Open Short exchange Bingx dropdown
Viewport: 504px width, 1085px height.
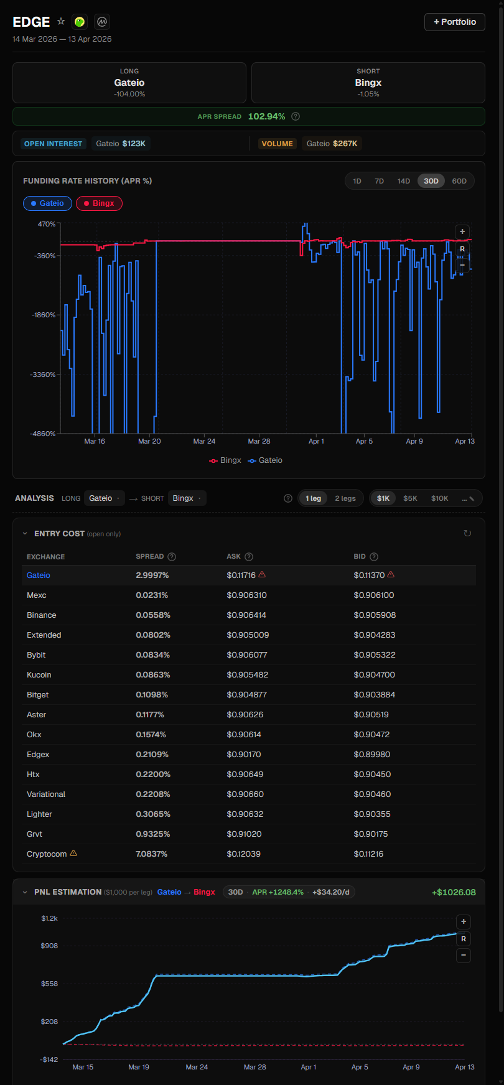click(x=187, y=498)
